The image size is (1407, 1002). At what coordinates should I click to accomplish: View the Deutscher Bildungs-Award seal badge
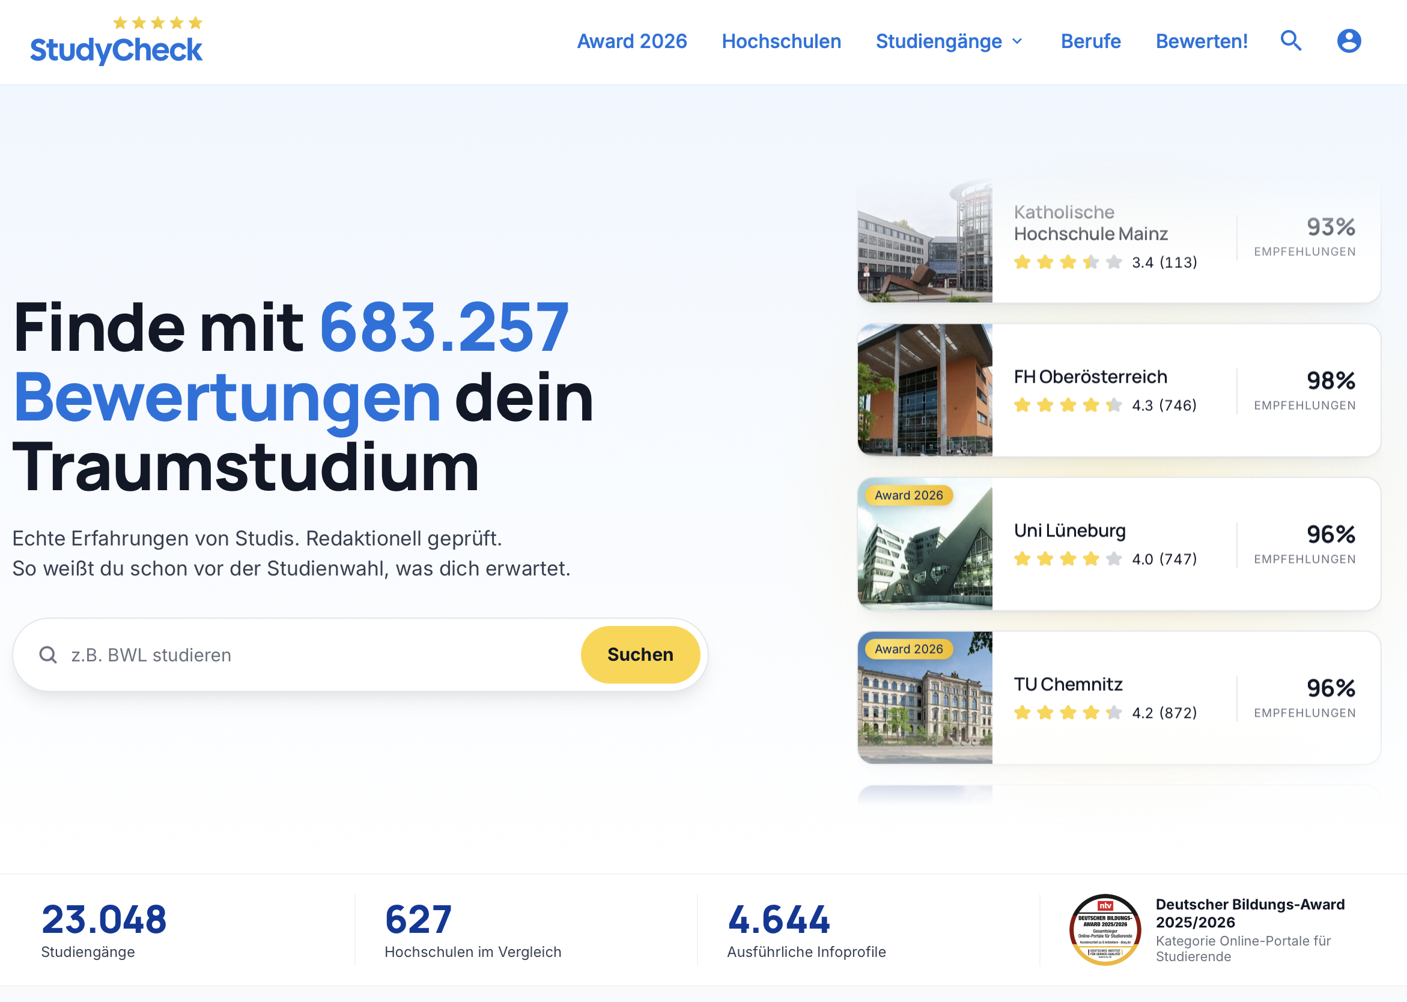pos(1105,929)
